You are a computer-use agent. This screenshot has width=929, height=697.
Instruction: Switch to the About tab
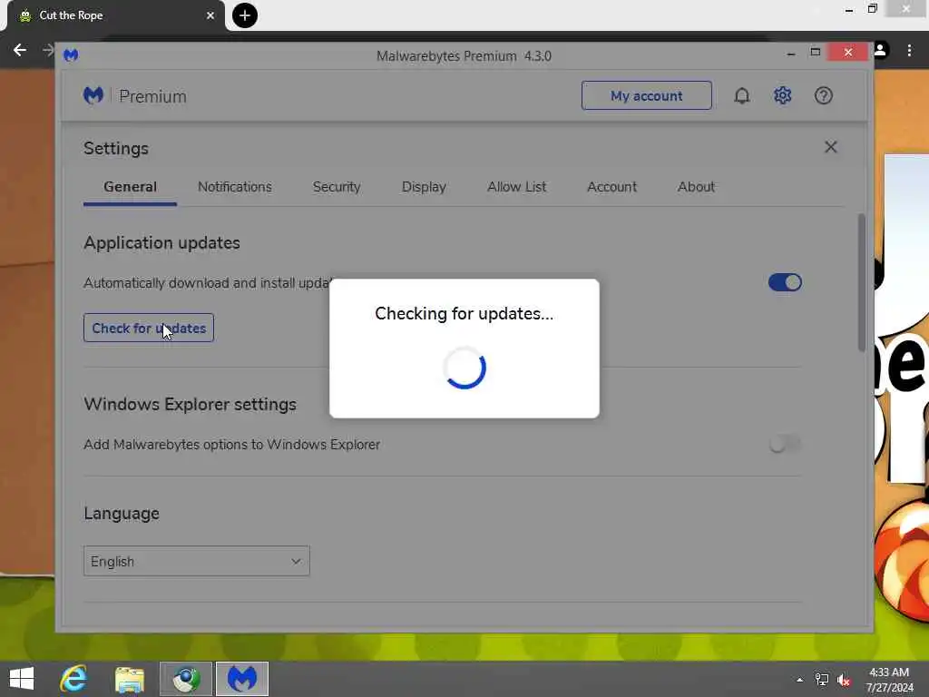point(696,187)
